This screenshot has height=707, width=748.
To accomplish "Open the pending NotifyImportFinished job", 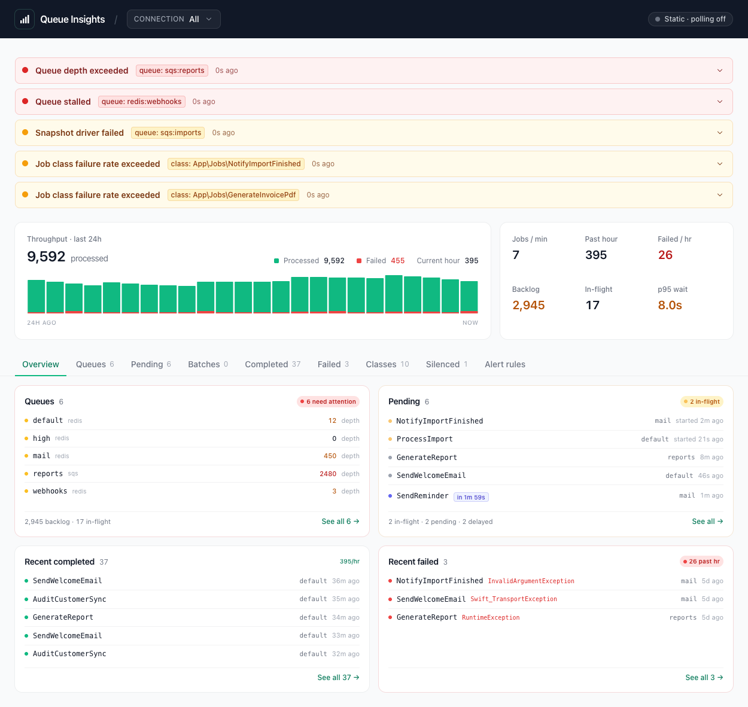I will point(556,421).
